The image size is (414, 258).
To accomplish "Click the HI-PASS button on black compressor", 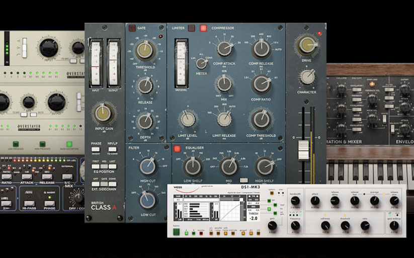I will 29,203.
